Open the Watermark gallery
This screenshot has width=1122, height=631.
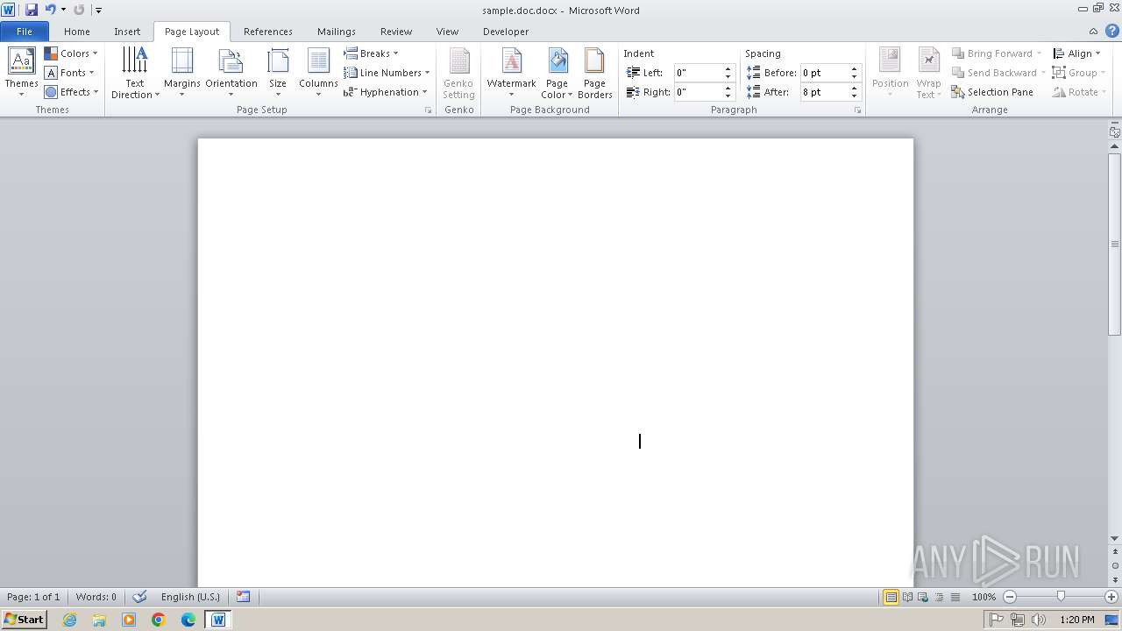(x=511, y=73)
